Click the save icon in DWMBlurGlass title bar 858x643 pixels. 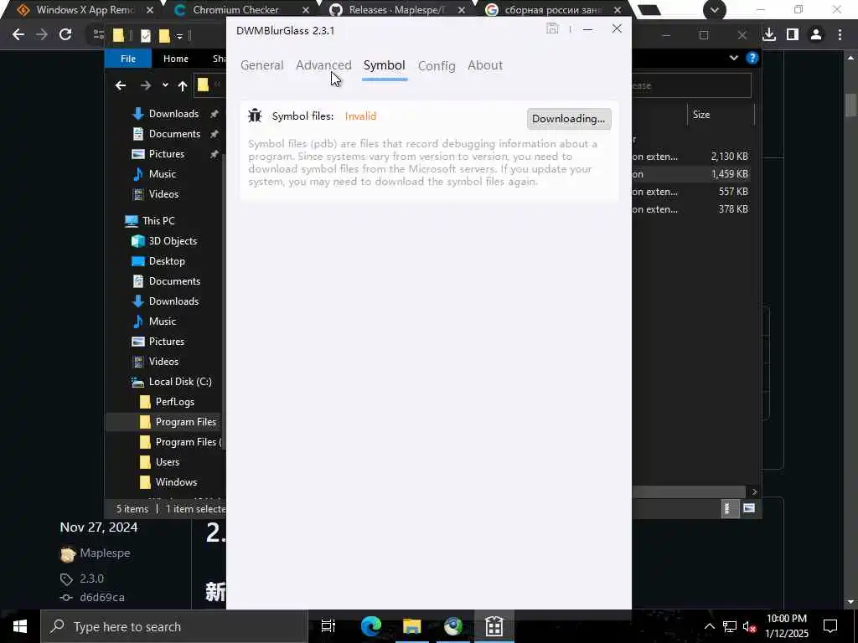pos(552,29)
